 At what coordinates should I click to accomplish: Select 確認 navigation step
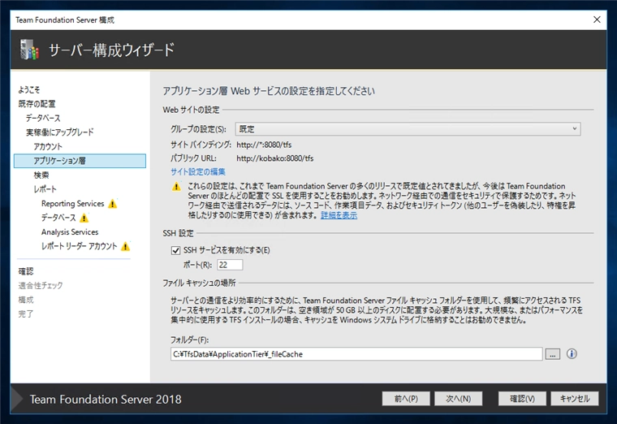[26, 271]
